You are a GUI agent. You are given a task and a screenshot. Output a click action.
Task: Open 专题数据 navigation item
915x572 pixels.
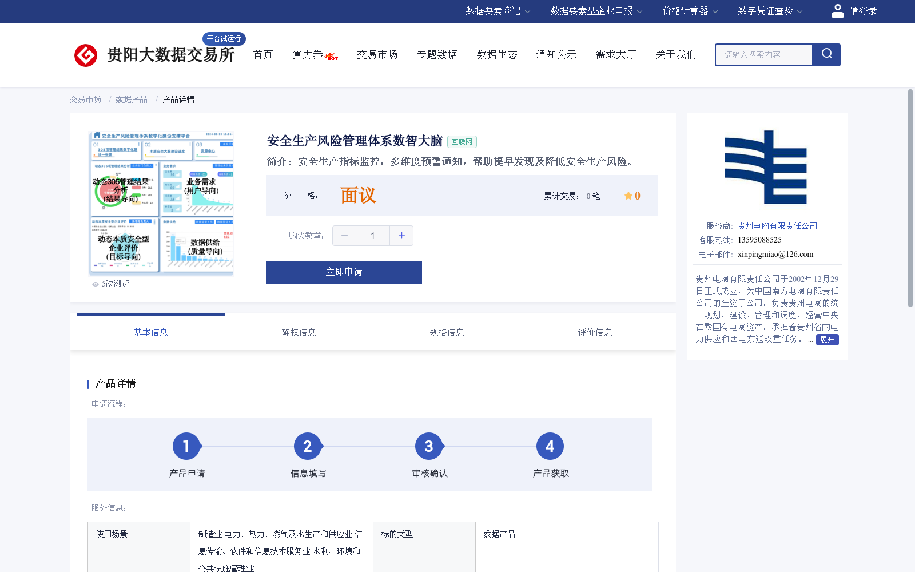pos(437,54)
